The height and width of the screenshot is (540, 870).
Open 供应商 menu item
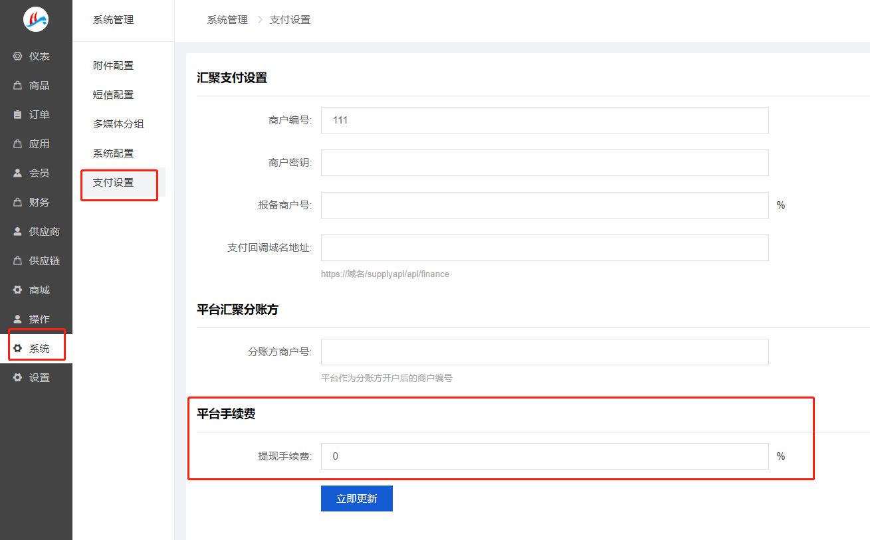[36, 232]
